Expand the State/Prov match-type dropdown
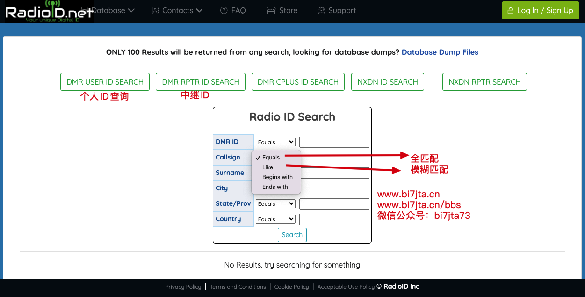The width and height of the screenshot is (585, 297). point(275,204)
